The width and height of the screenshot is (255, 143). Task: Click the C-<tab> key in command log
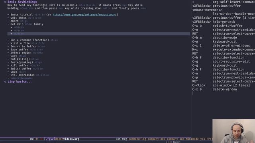199,85
